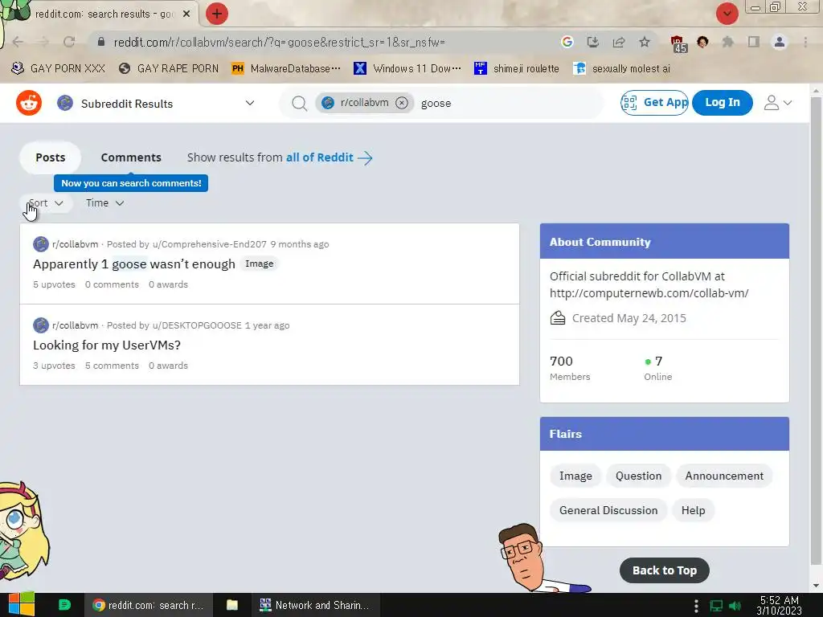The width and height of the screenshot is (823, 617).
Task: Click the install/download icon in address bar
Action: point(592,42)
